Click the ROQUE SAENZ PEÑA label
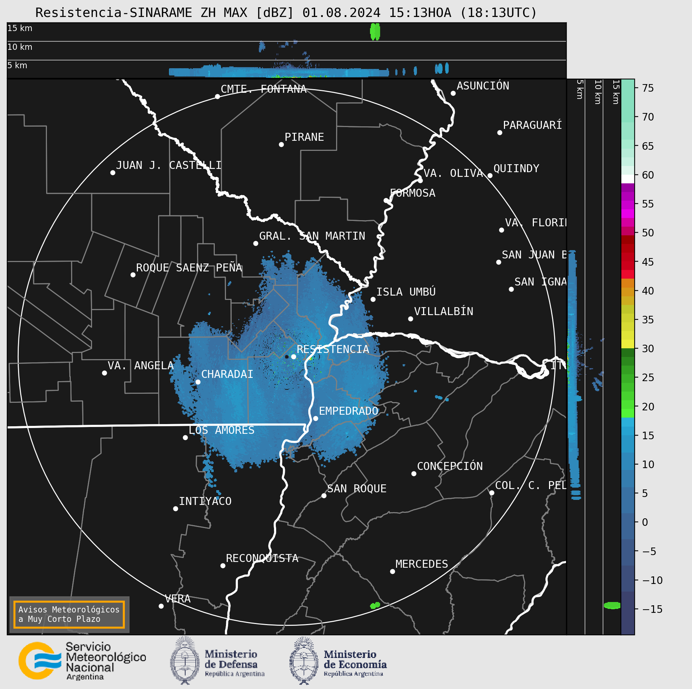This screenshot has width=692, height=689. click(189, 267)
